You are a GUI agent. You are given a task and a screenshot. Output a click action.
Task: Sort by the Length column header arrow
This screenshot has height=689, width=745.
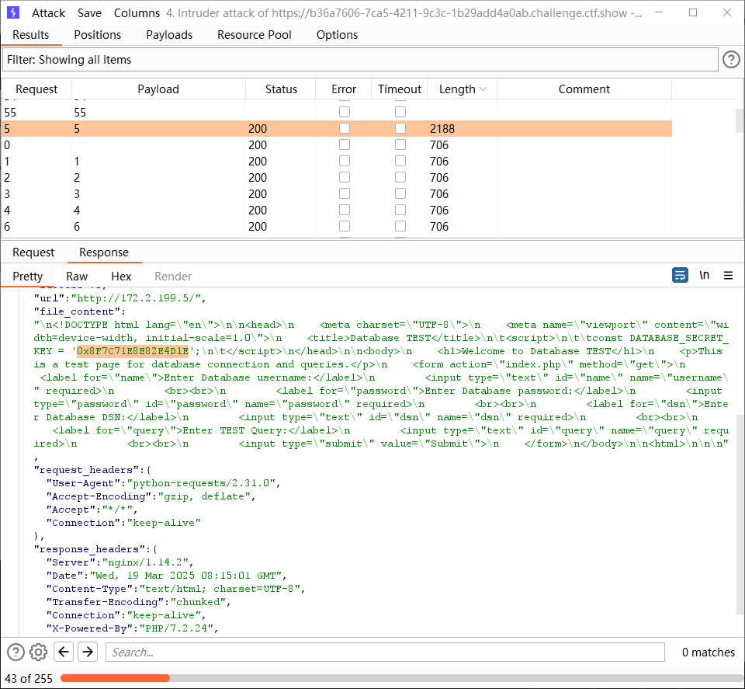(483, 89)
